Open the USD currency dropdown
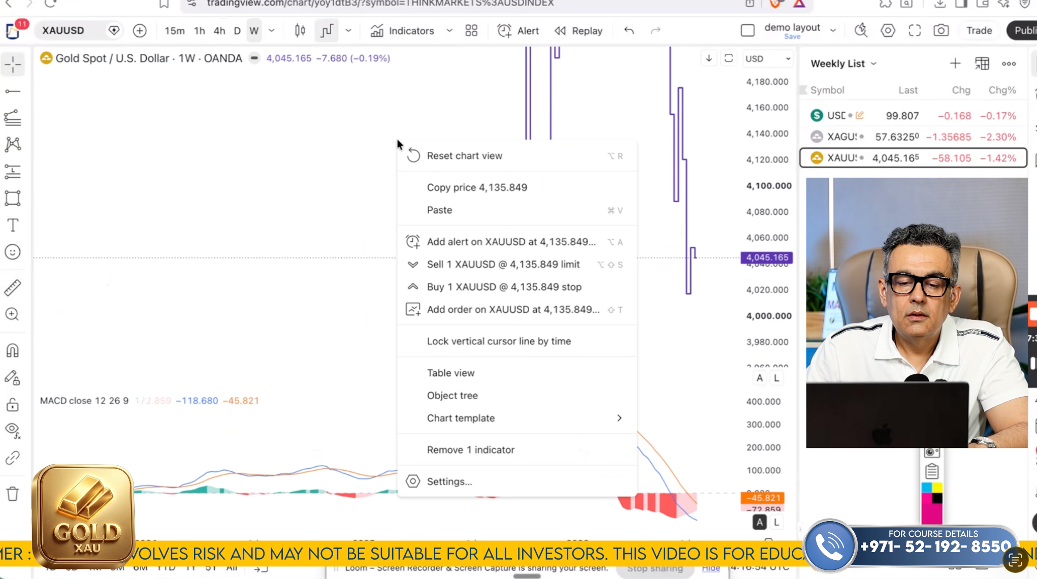The height and width of the screenshot is (579, 1037). pos(767,58)
